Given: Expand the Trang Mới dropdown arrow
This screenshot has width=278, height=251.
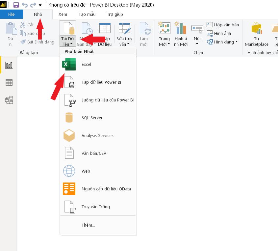Looking at the screenshot, I should click(x=169, y=44).
